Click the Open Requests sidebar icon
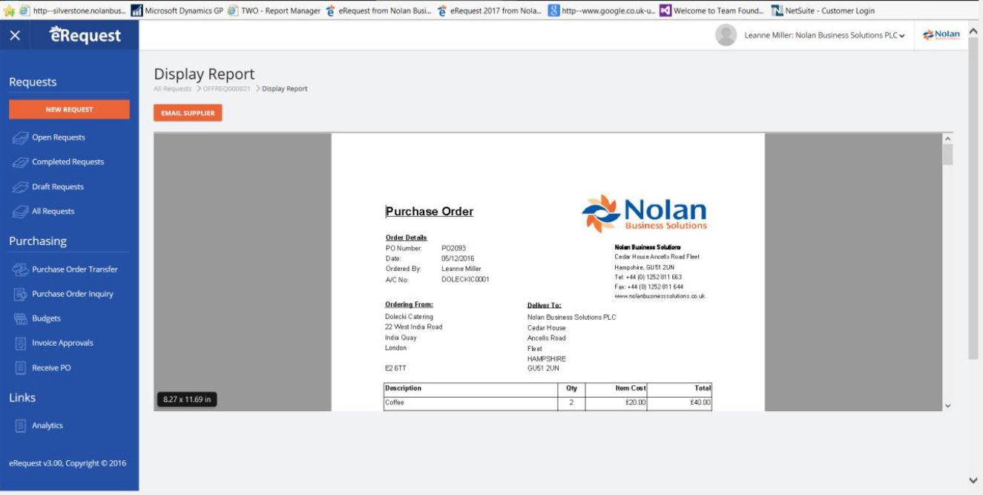This screenshot has height=495, width=983. (x=21, y=137)
